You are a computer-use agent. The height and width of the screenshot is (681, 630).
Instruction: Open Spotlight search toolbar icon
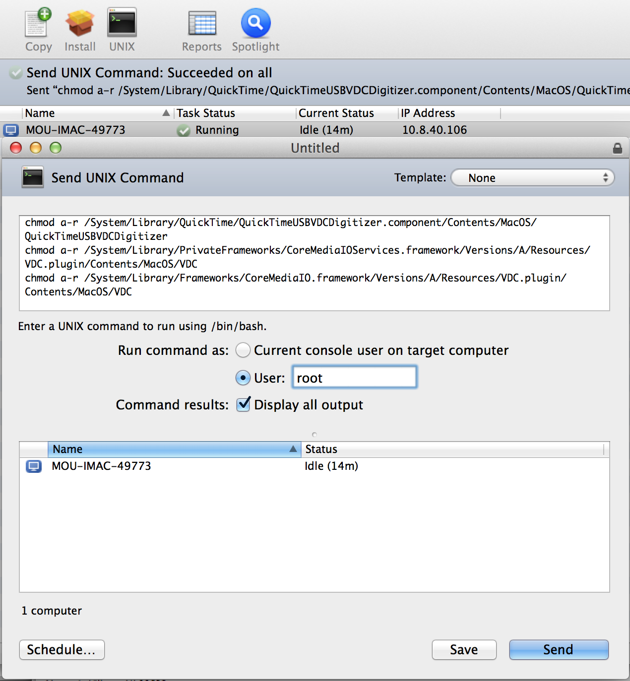[255, 23]
